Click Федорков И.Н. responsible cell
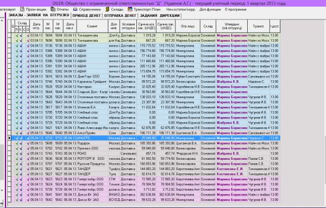 [188, 153]
